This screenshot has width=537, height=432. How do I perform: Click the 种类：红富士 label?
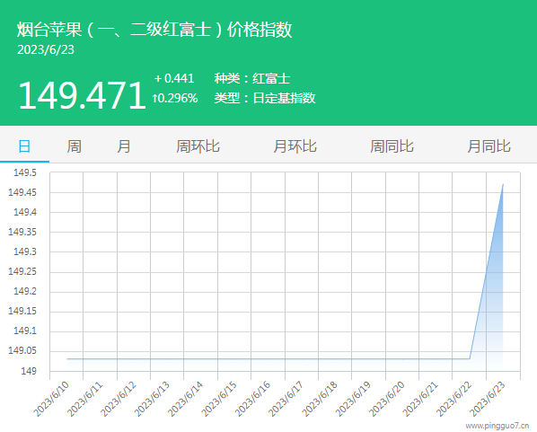coord(252,78)
